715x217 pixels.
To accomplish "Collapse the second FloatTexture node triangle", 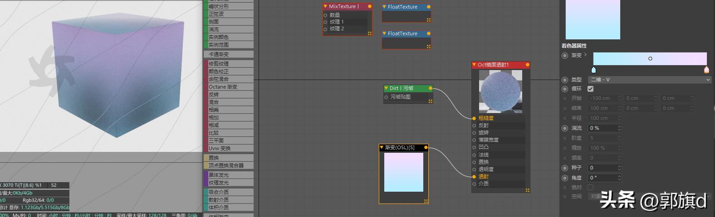I will 384,33.
